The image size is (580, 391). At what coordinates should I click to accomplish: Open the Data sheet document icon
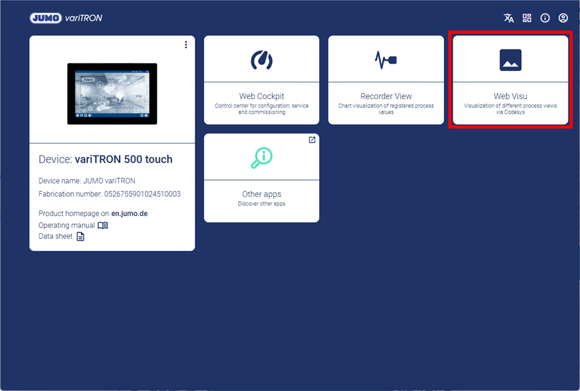click(80, 236)
